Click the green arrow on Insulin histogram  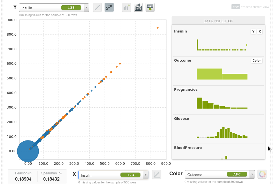pyautogui.click(x=246, y=45)
